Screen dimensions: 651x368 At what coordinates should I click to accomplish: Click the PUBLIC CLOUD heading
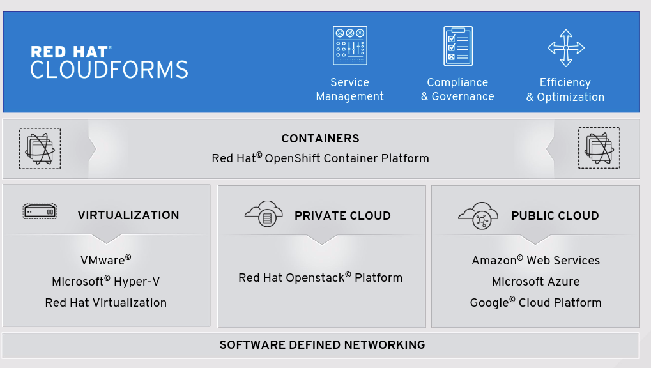click(x=555, y=216)
